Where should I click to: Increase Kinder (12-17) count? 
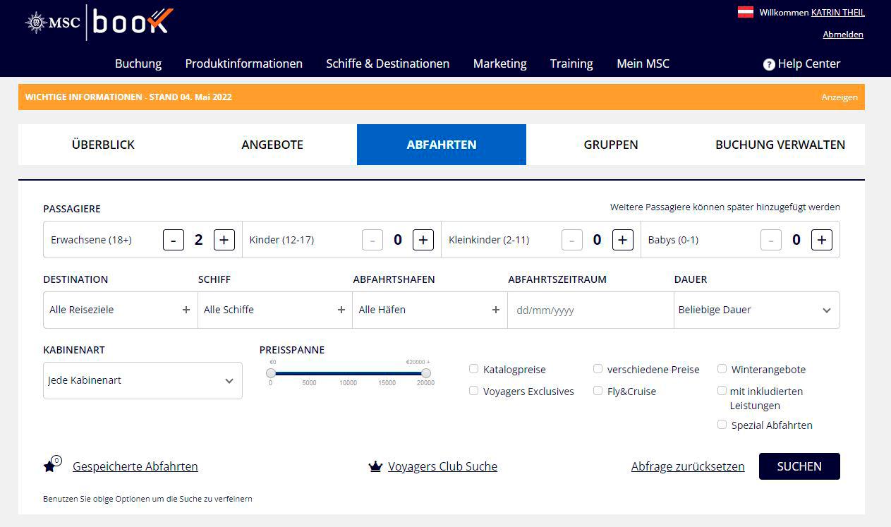tap(423, 240)
